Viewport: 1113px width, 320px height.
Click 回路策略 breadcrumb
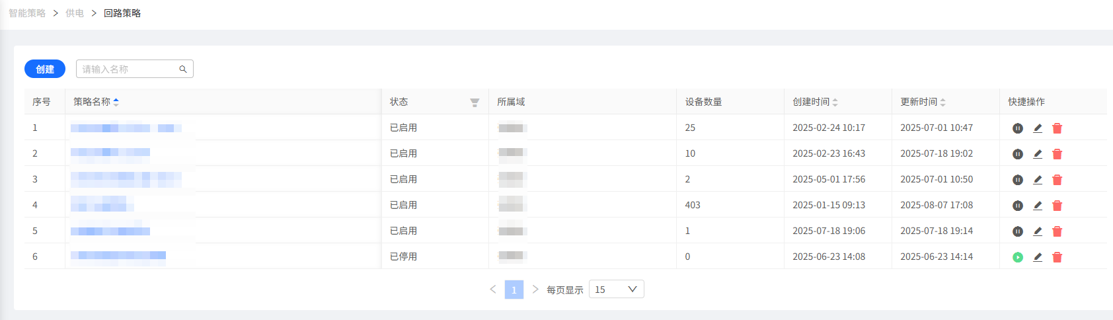coord(122,13)
